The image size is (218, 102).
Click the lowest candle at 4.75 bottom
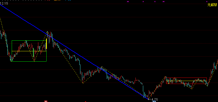coord(148,97)
